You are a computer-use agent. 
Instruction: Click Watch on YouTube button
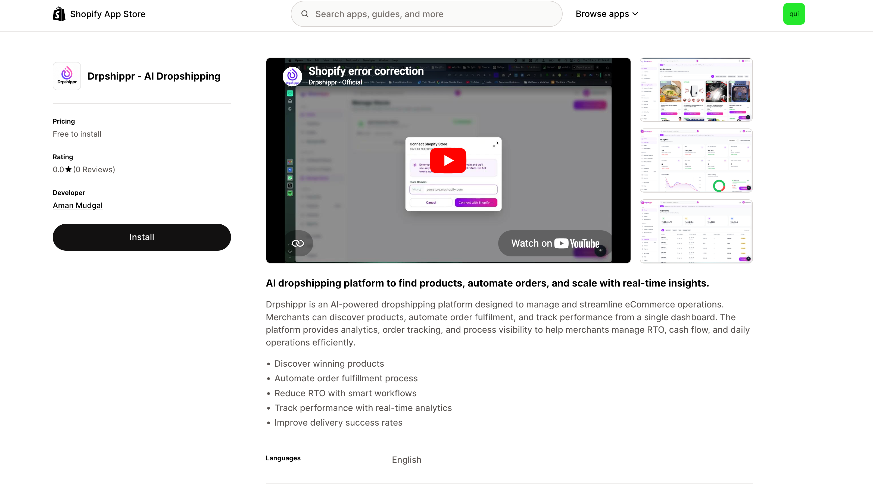(555, 243)
